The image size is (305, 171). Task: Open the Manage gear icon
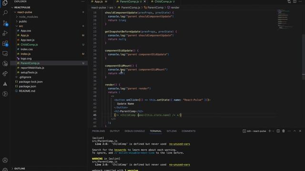point(5,170)
